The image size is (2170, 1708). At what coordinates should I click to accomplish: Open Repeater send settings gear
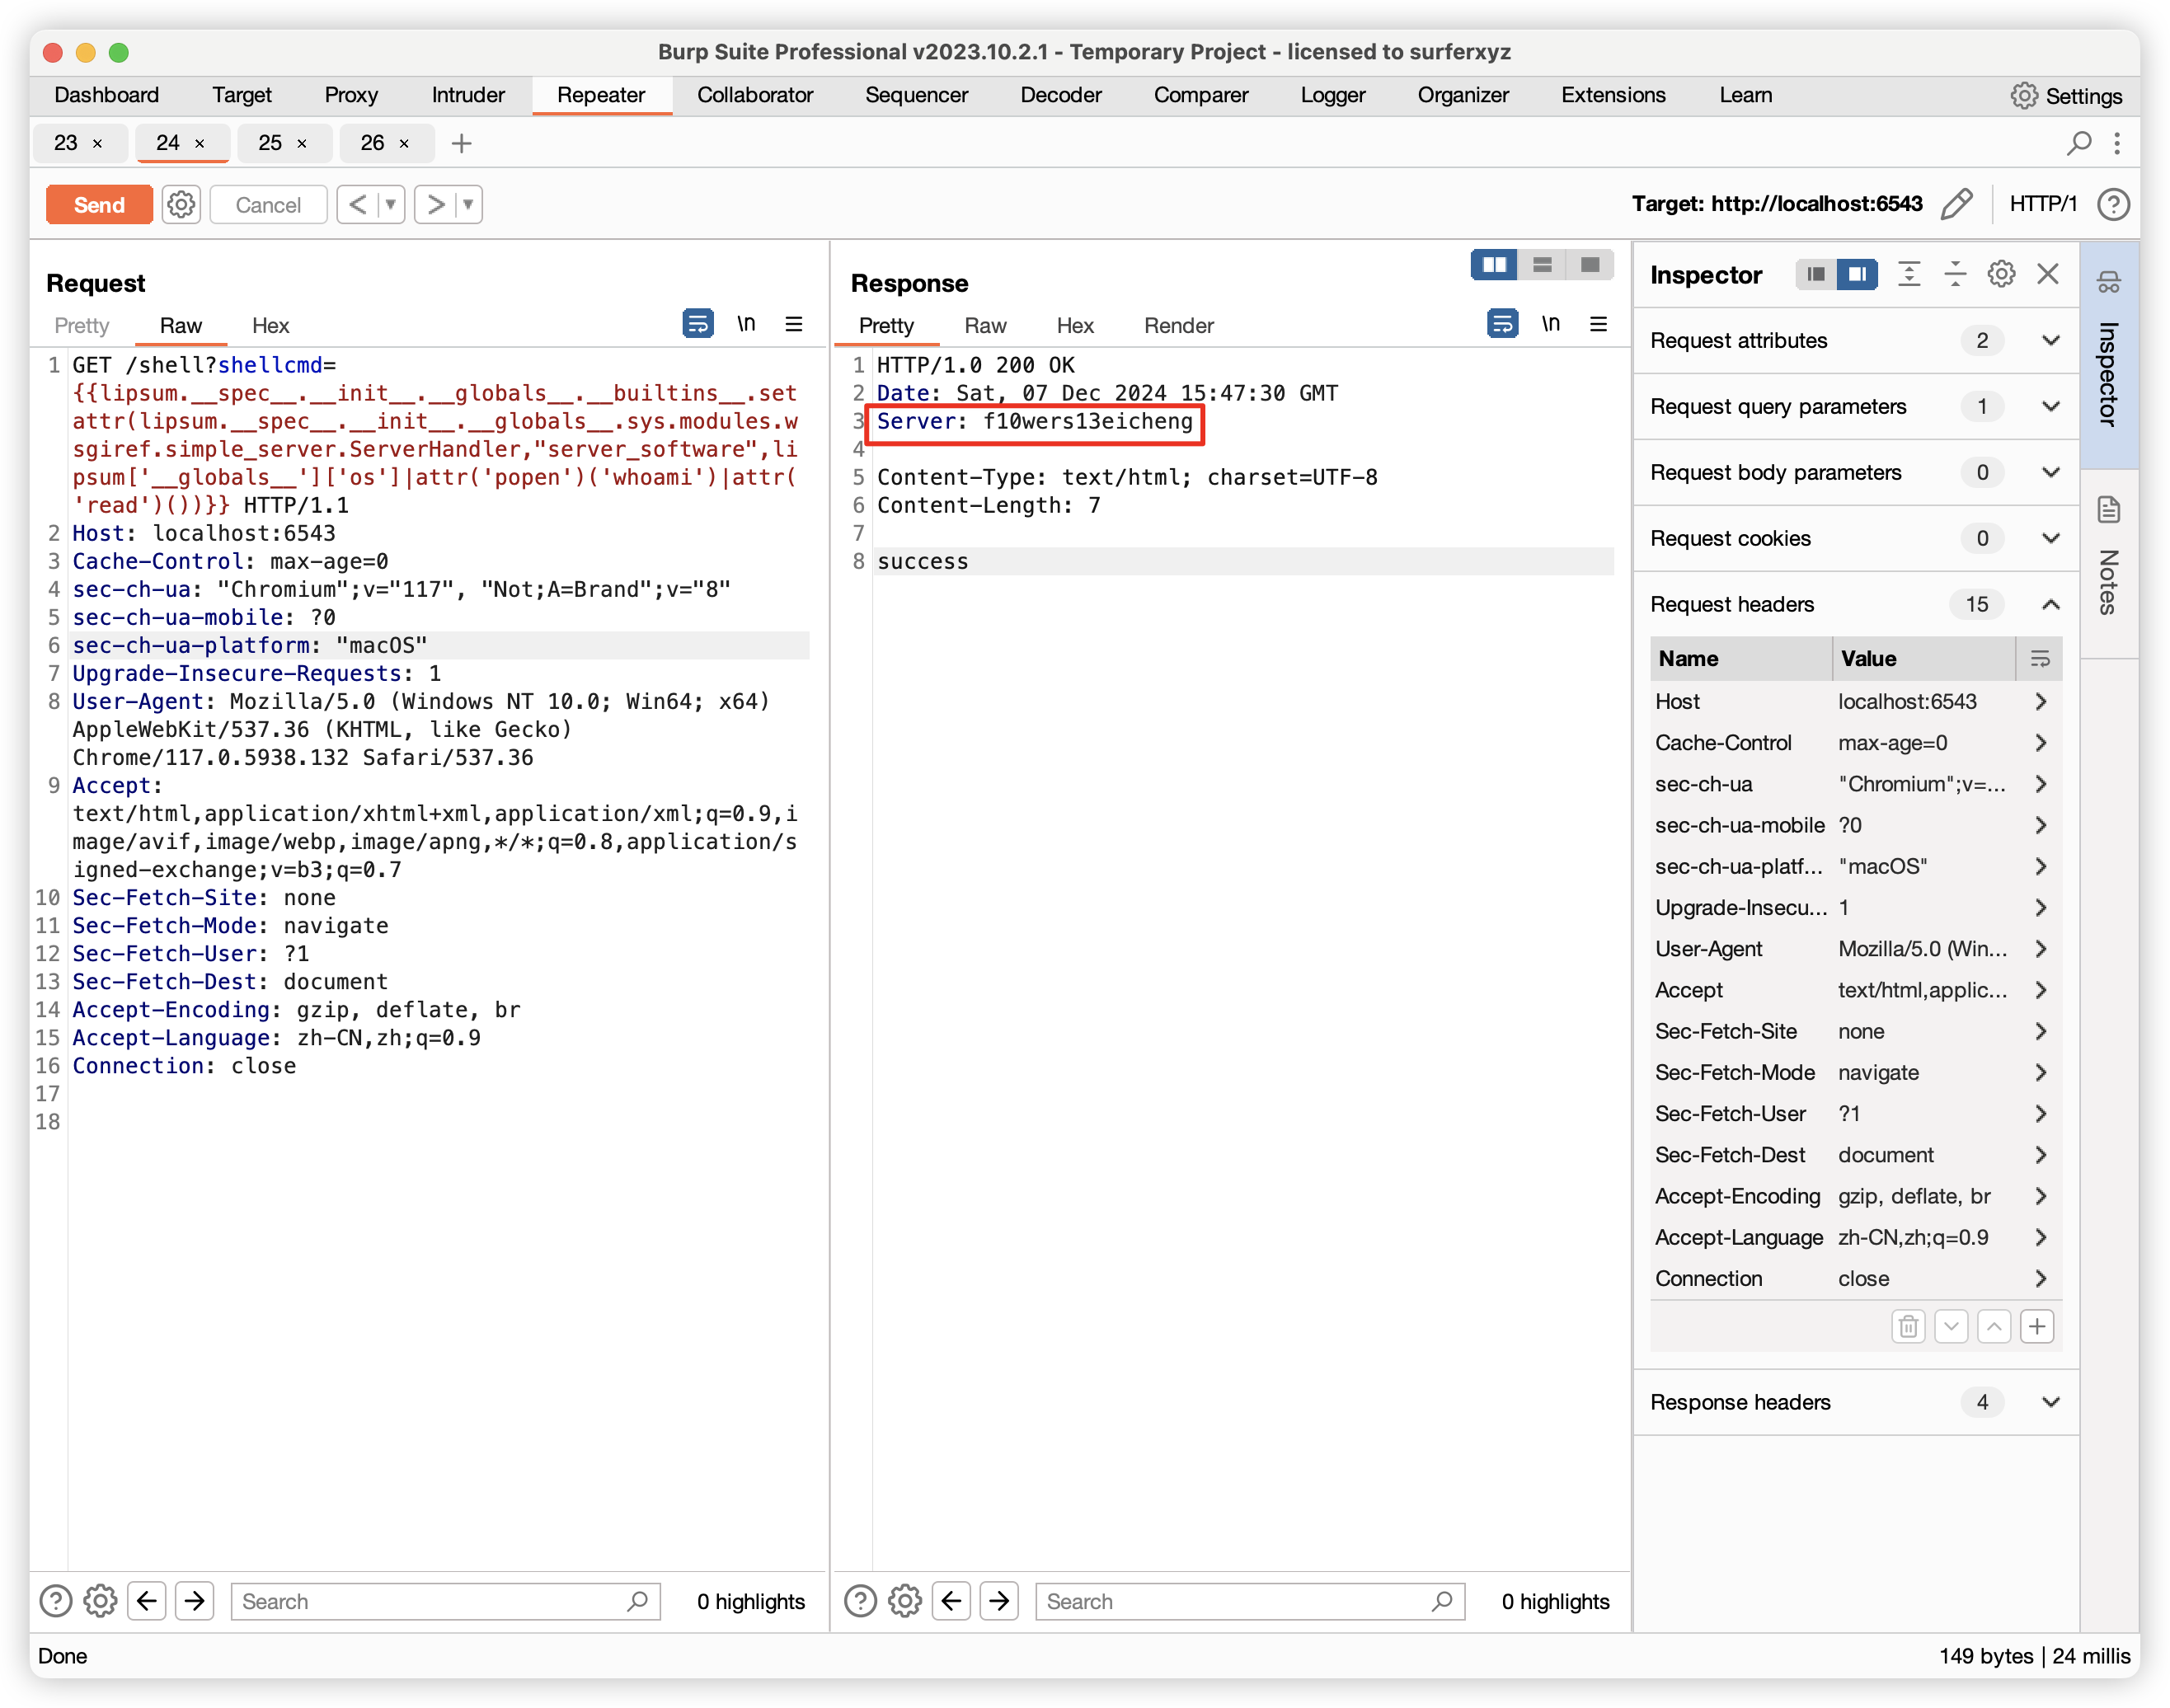point(181,205)
